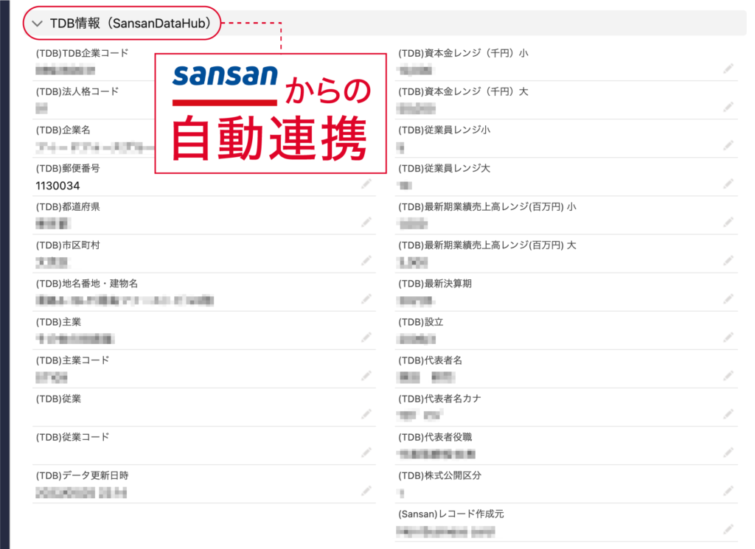
Task: Edit (TDB)最新決算期 via pencil icon
Action: point(728,298)
